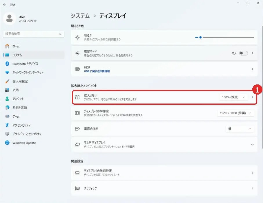Click the 設定の検索 search field

coord(34,34)
